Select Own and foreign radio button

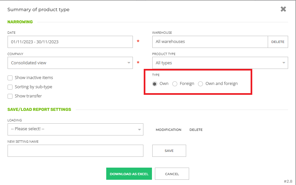point(201,84)
